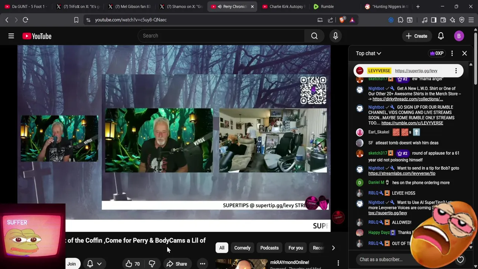Click the Join channel button
478x269 pixels.
(71, 264)
